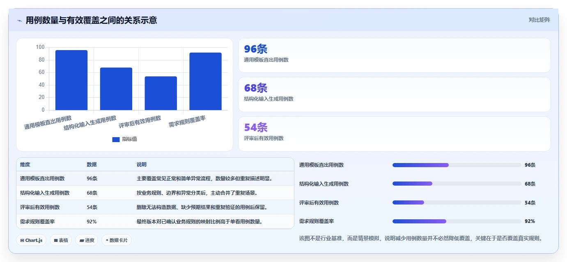
Task: Click the 需求规则覆盖率 bar in chart
Action: click(205, 81)
